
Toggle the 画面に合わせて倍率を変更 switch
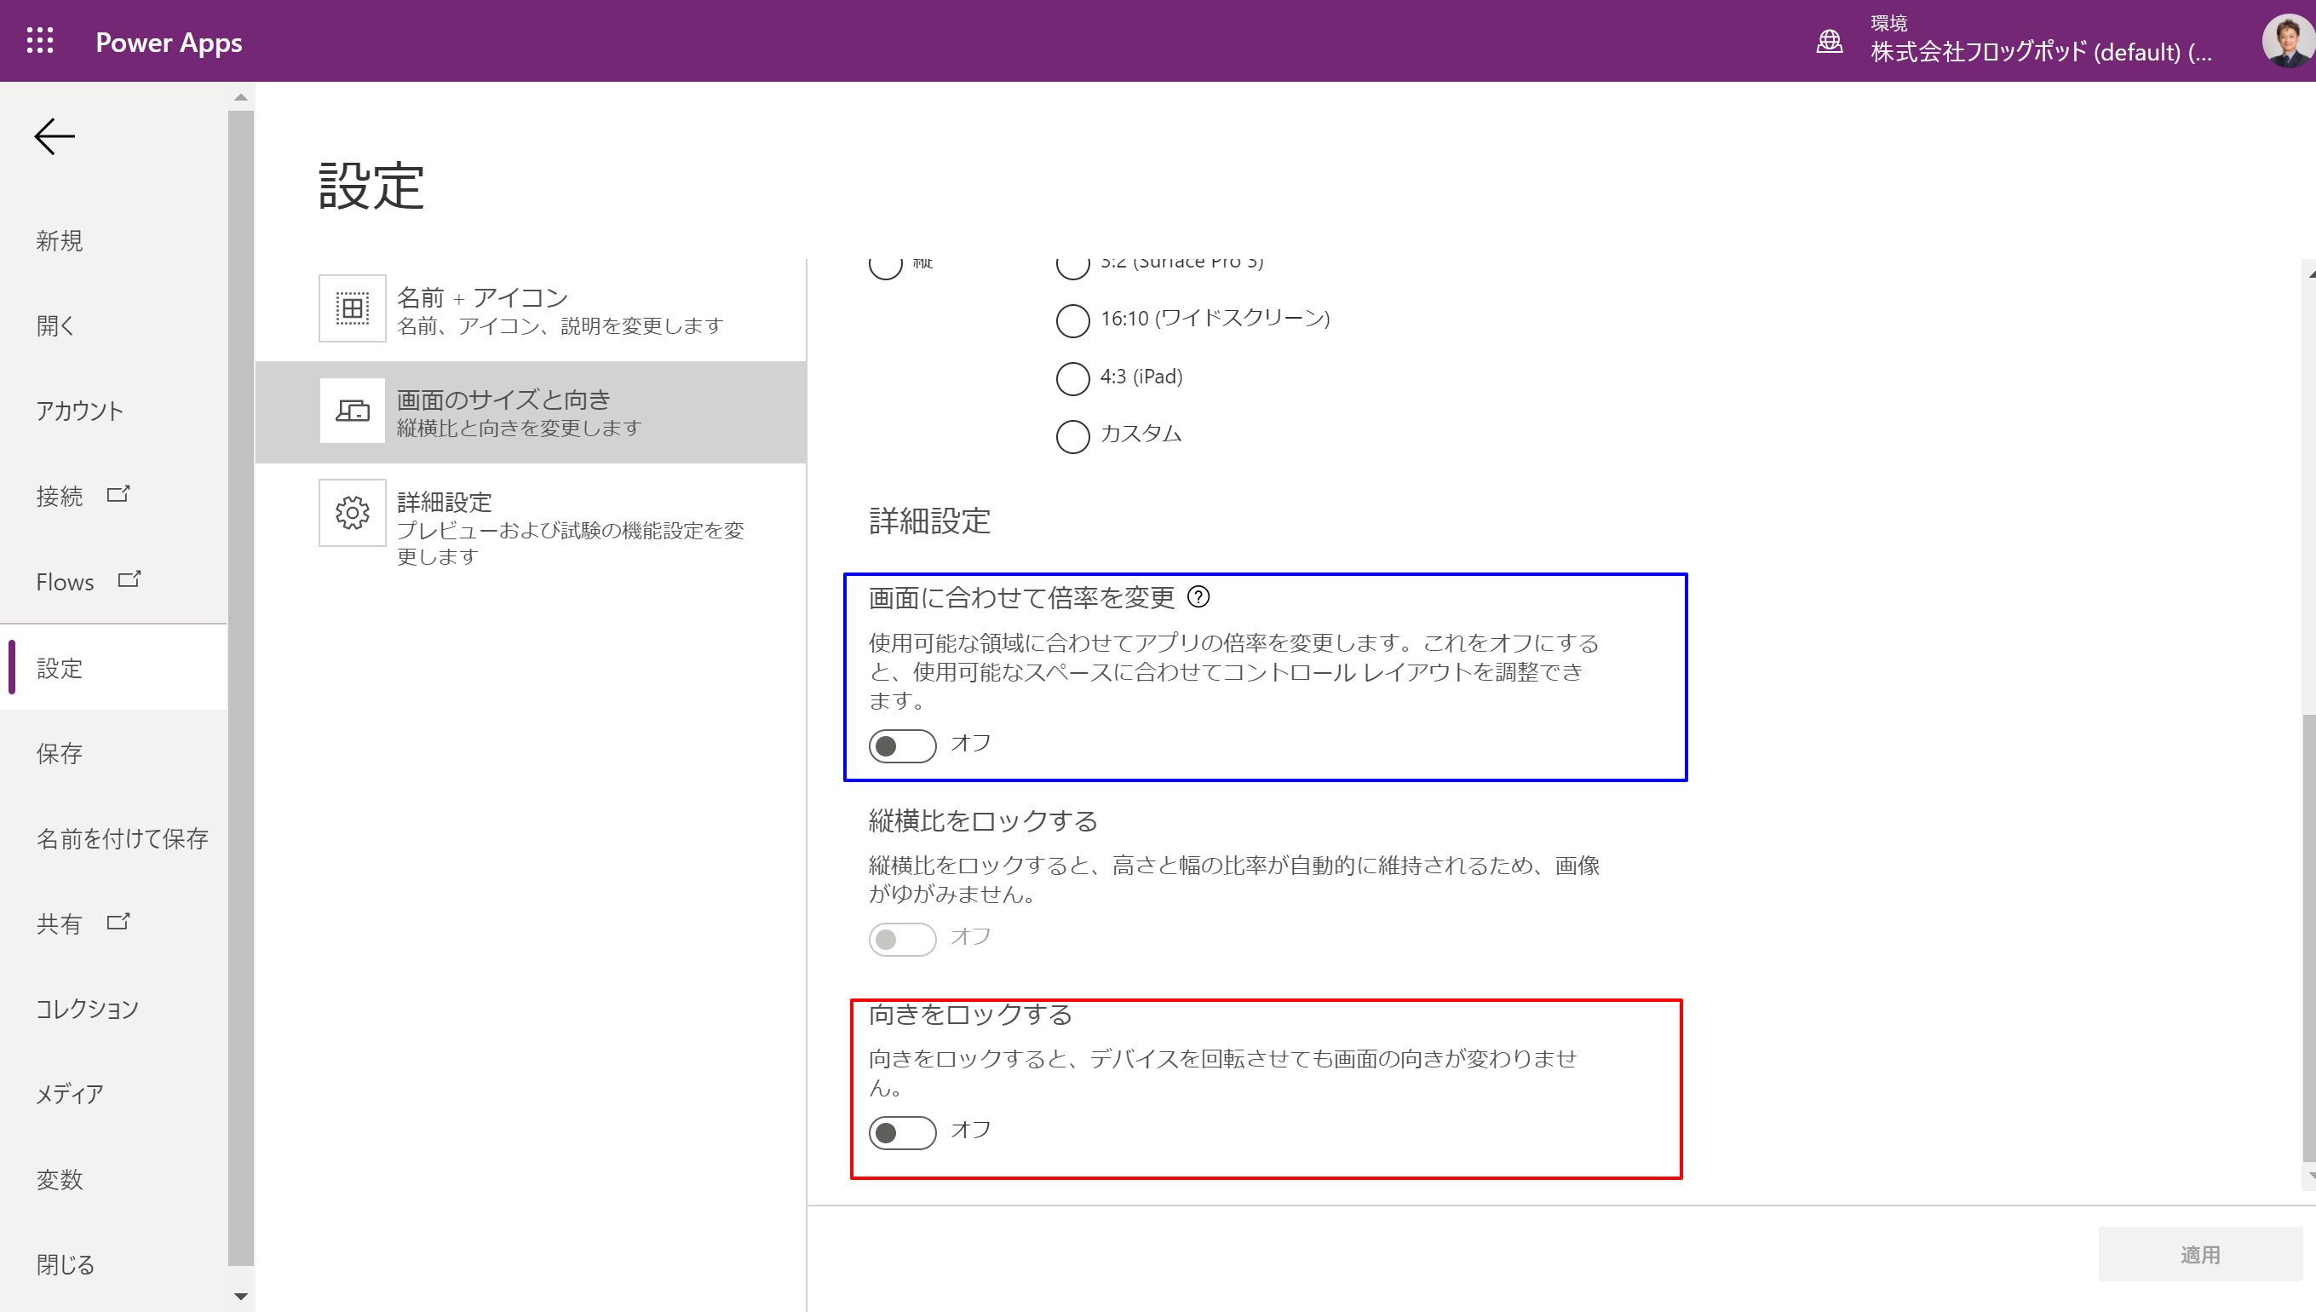point(902,745)
